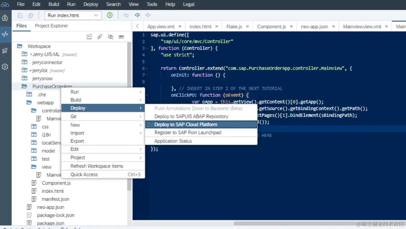Click the green Run play icon
The width and height of the screenshot is (406, 229).
[110, 15]
